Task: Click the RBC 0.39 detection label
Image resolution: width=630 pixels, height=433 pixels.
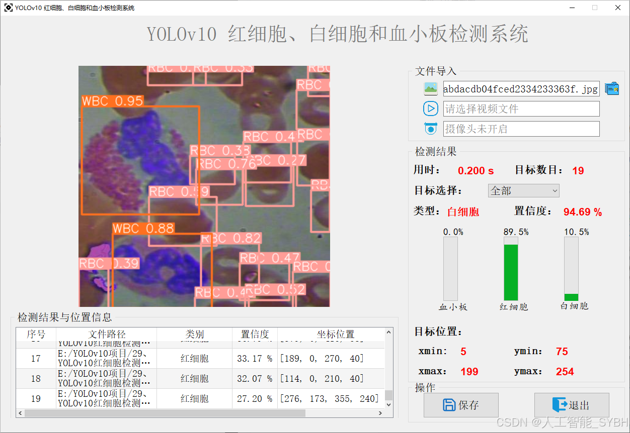Action: (109, 264)
